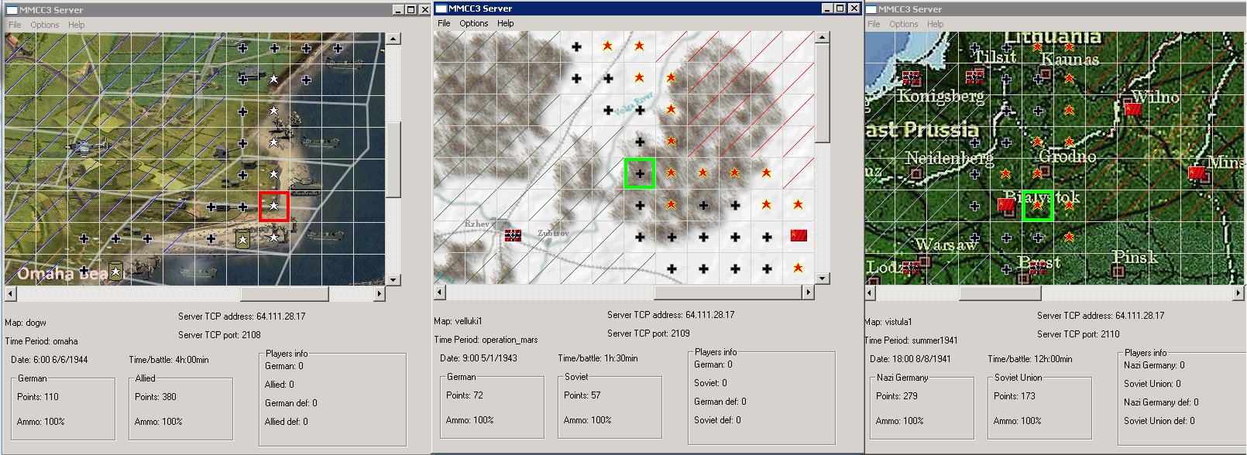Viewport: 1247px width, 455px height.
Task: Click horizontal scroll thumb of velluki1 map
Action: coord(728,292)
